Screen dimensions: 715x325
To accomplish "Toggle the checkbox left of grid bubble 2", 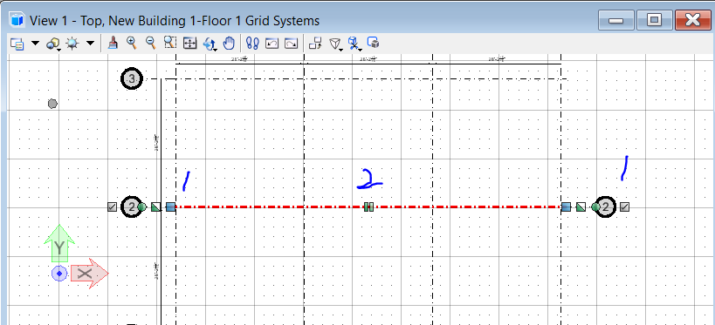I will pyautogui.click(x=112, y=207).
